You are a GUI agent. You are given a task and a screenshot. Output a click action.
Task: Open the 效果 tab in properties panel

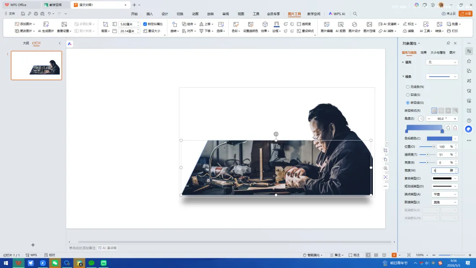coord(424,52)
